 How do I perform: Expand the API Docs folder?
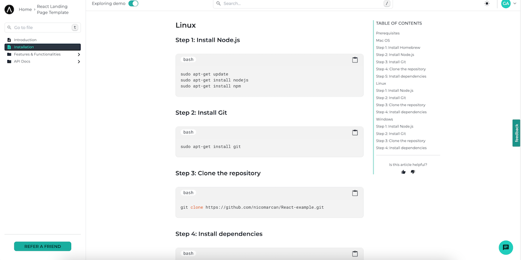[x=78, y=61]
